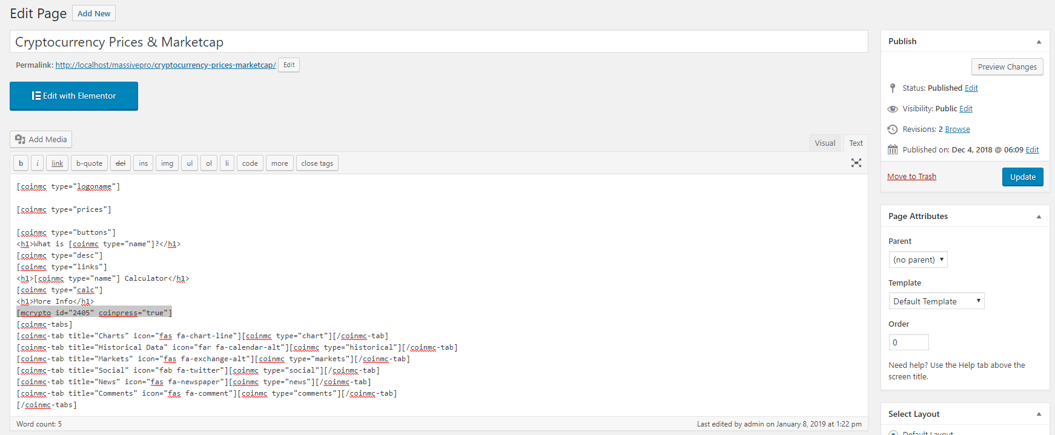Click Edit with Elementor button
This screenshot has height=435, width=1055.
[74, 96]
